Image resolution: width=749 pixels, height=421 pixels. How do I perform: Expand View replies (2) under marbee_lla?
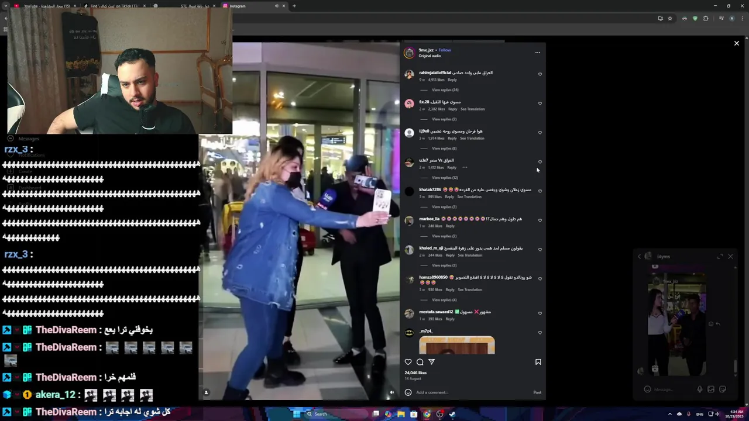(x=444, y=236)
